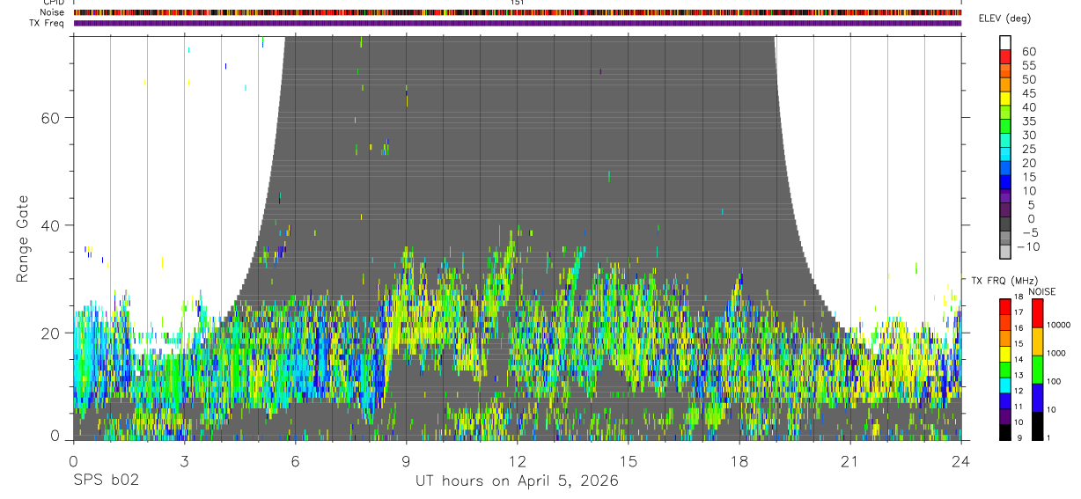
Task: Click the '12' hour tick on the time axis
Action: tap(518, 460)
